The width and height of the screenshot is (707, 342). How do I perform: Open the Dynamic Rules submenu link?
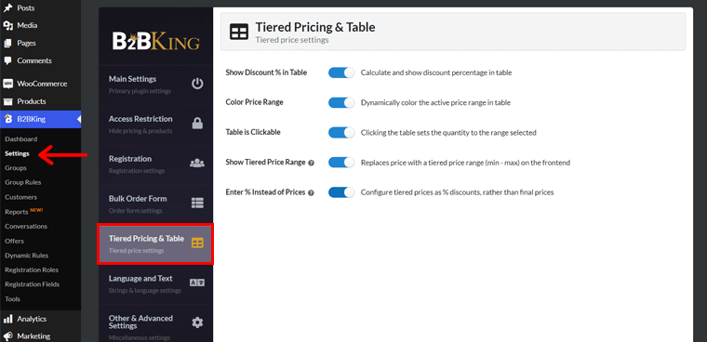(26, 256)
